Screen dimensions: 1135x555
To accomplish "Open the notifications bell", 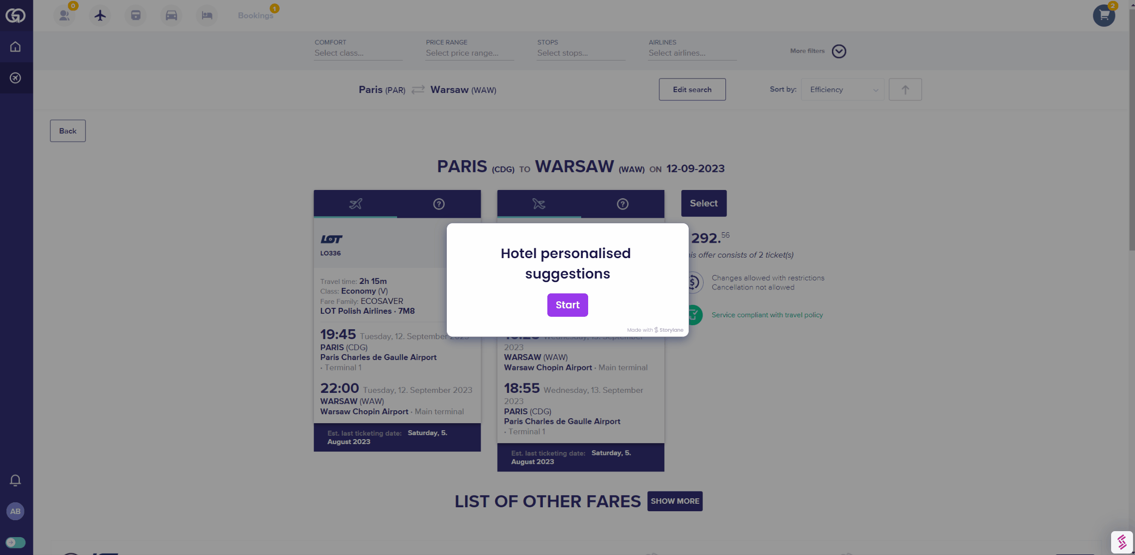I will click(x=15, y=480).
